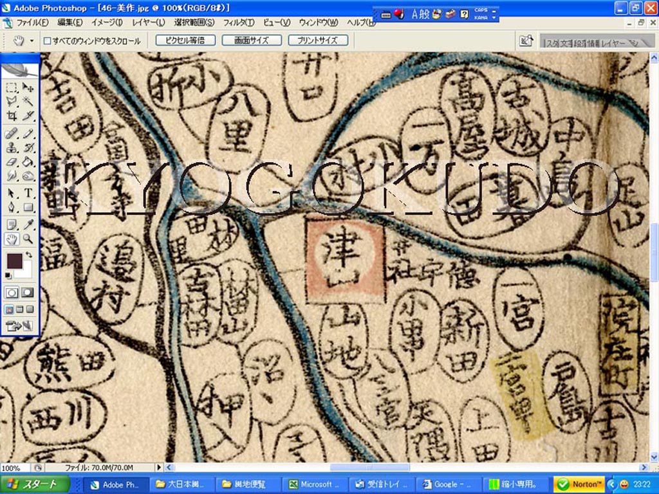659x494 pixels.
Task: Open IME help question-mark icon
Action: tap(465, 14)
